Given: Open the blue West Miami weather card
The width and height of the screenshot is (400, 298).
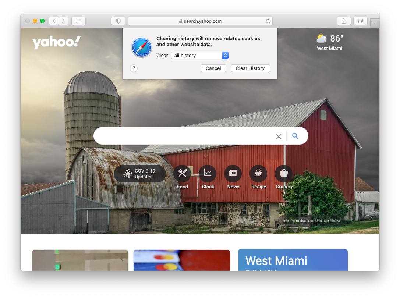Looking at the screenshot, I should pos(293,260).
